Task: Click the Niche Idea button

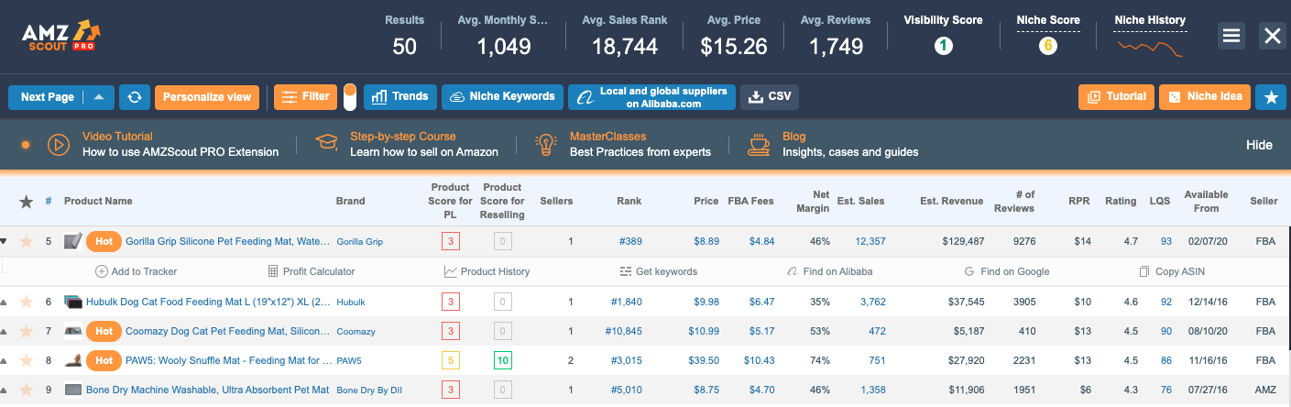Action: tap(1204, 97)
